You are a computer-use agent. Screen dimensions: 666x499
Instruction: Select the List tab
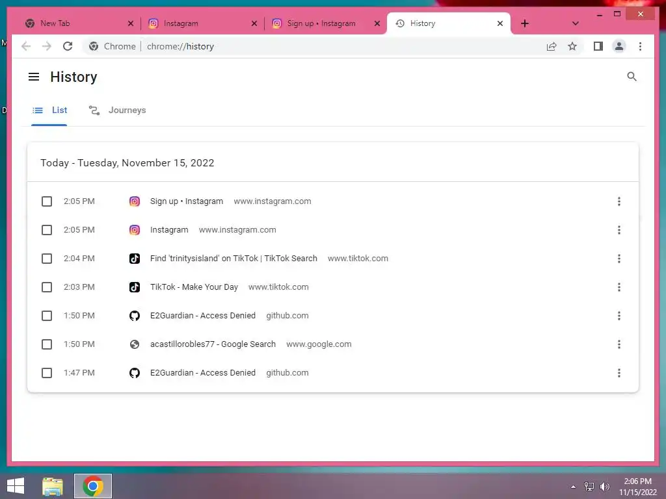coord(49,110)
